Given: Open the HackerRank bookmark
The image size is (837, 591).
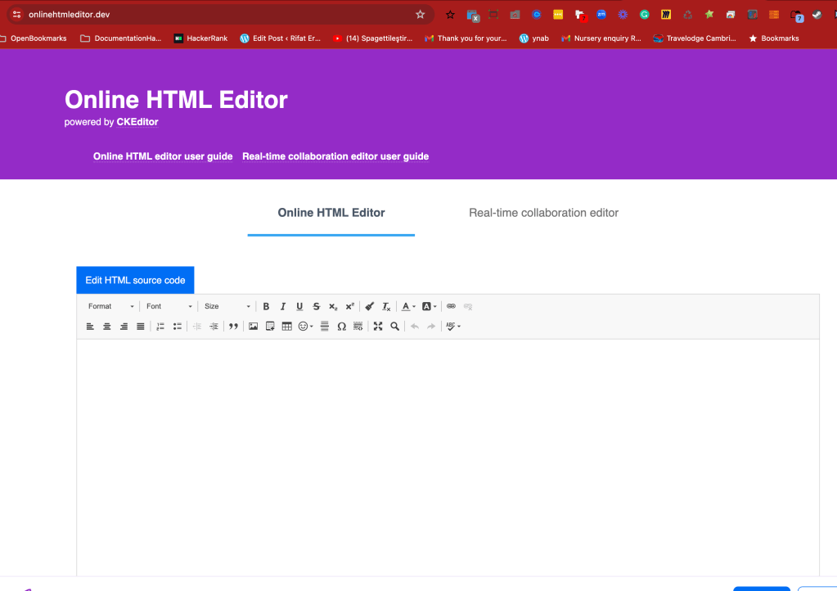Looking at the screenshot, I should (200, 38).
